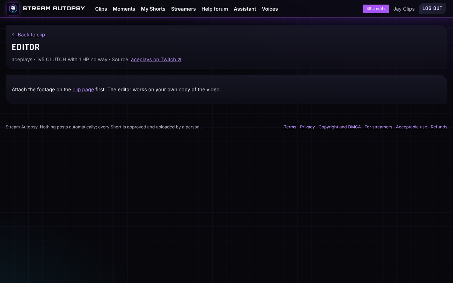Open My Shorts in the navigation

(153, 9)
